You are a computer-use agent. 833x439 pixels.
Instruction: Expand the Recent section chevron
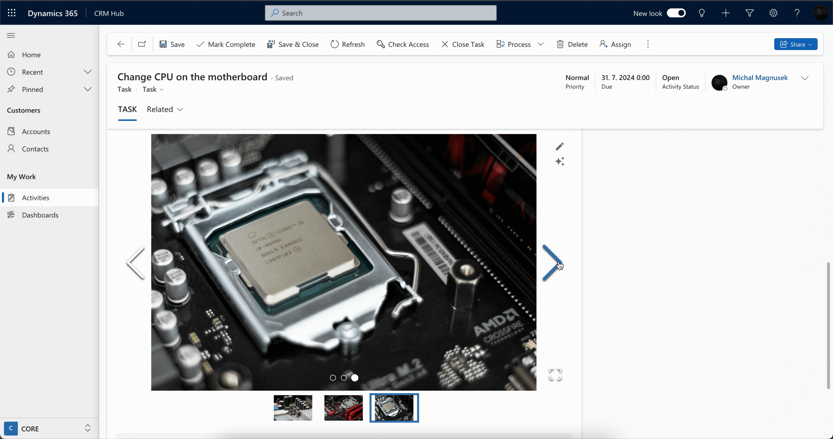pyautogui.click(x=88, y=72)
